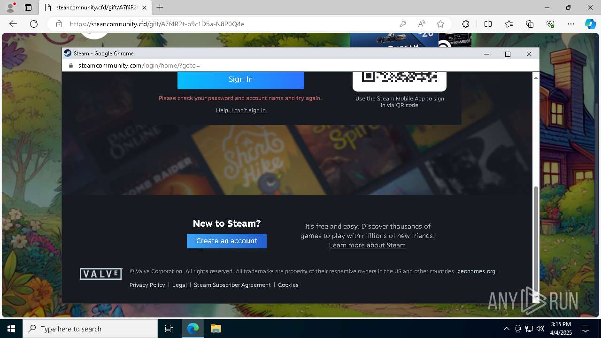Open the password manager key icon
Viewport: 601px width, 338px height.
[403, 24]
